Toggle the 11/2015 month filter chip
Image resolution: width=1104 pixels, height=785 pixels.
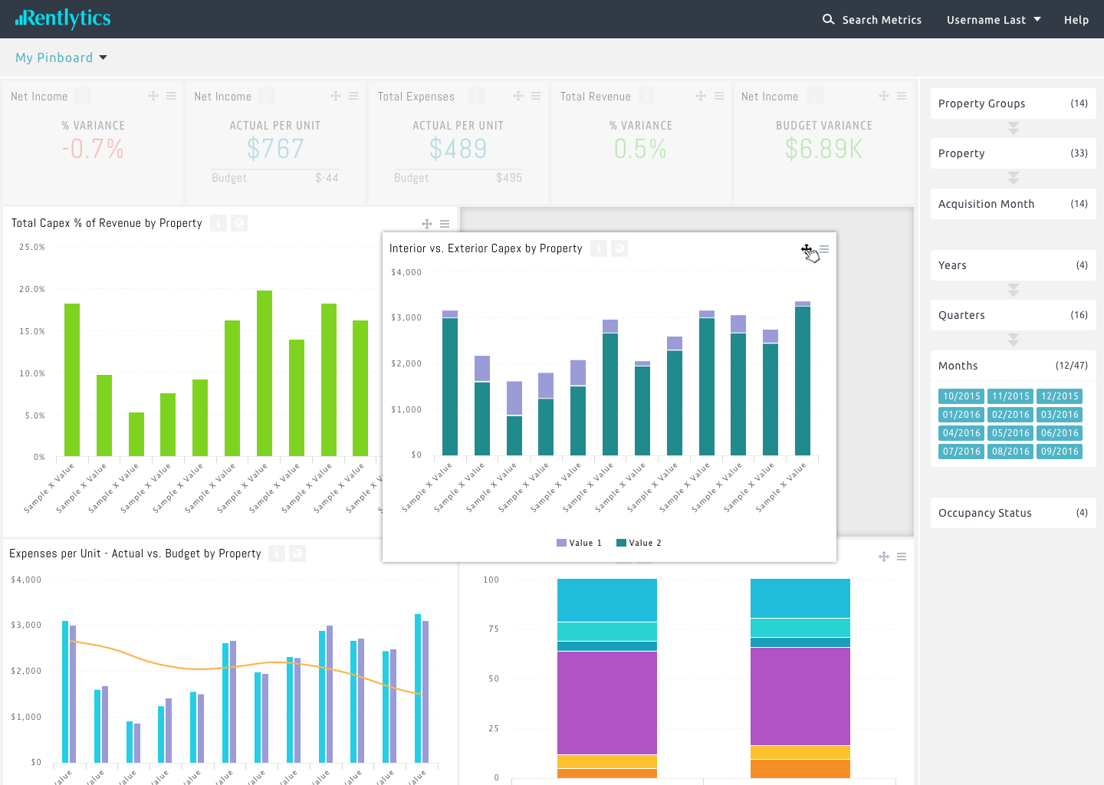click(x=1010, y=396)
